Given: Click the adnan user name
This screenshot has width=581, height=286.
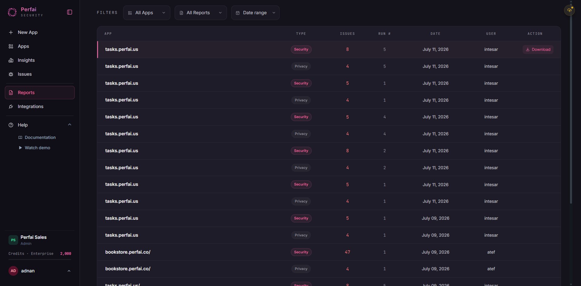Looking at the screenshot, I should click(x=28, y=271).
